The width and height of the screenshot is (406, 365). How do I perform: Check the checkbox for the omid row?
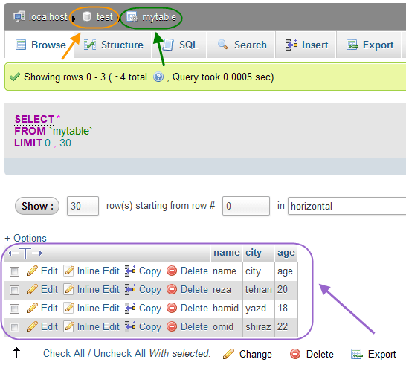(x=14, y=327)
